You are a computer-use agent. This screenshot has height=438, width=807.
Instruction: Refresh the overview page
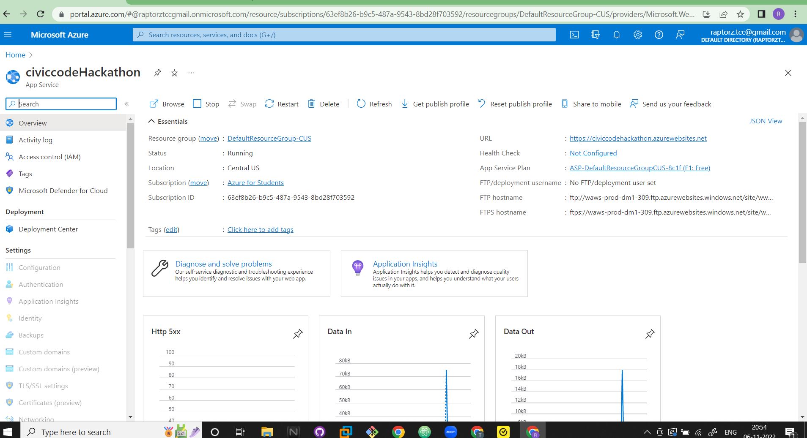pos(374,104)
